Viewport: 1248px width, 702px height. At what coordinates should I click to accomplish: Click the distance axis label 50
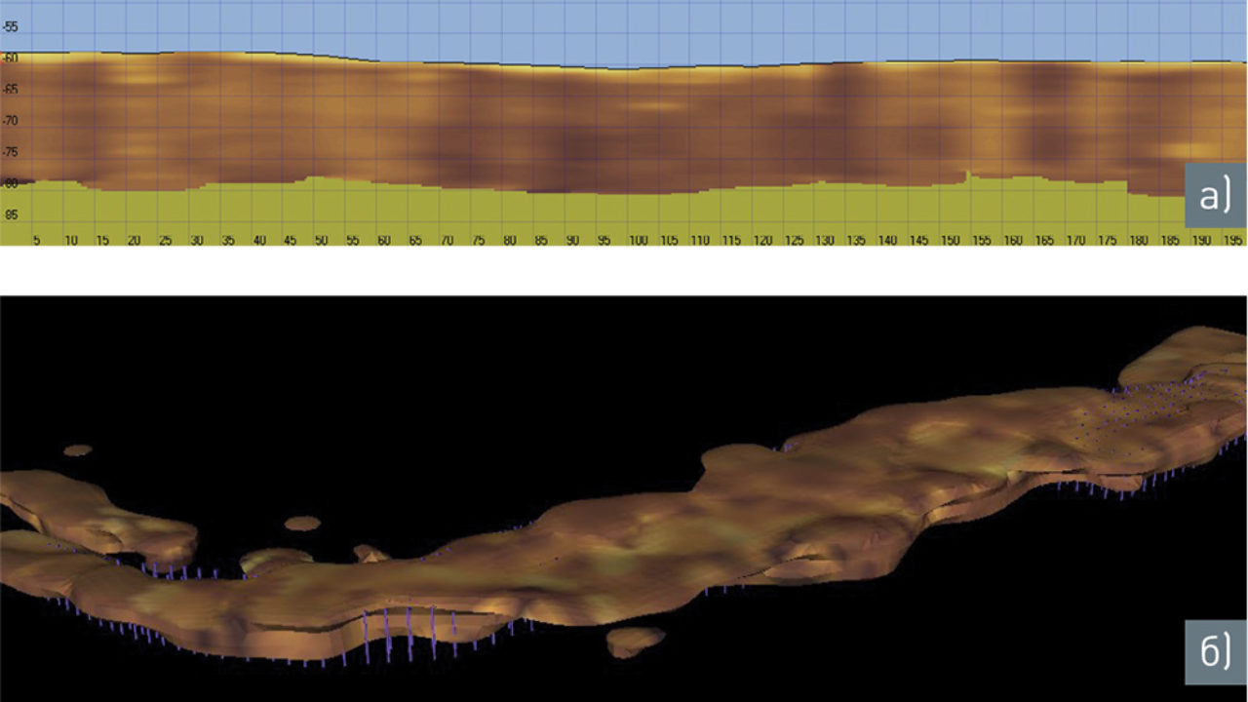click(321, 240)
